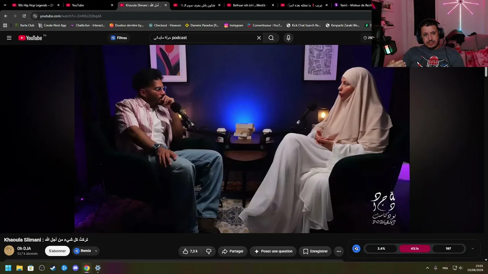
Task: Share the video with Partager
Action: [x=233, y=251]
